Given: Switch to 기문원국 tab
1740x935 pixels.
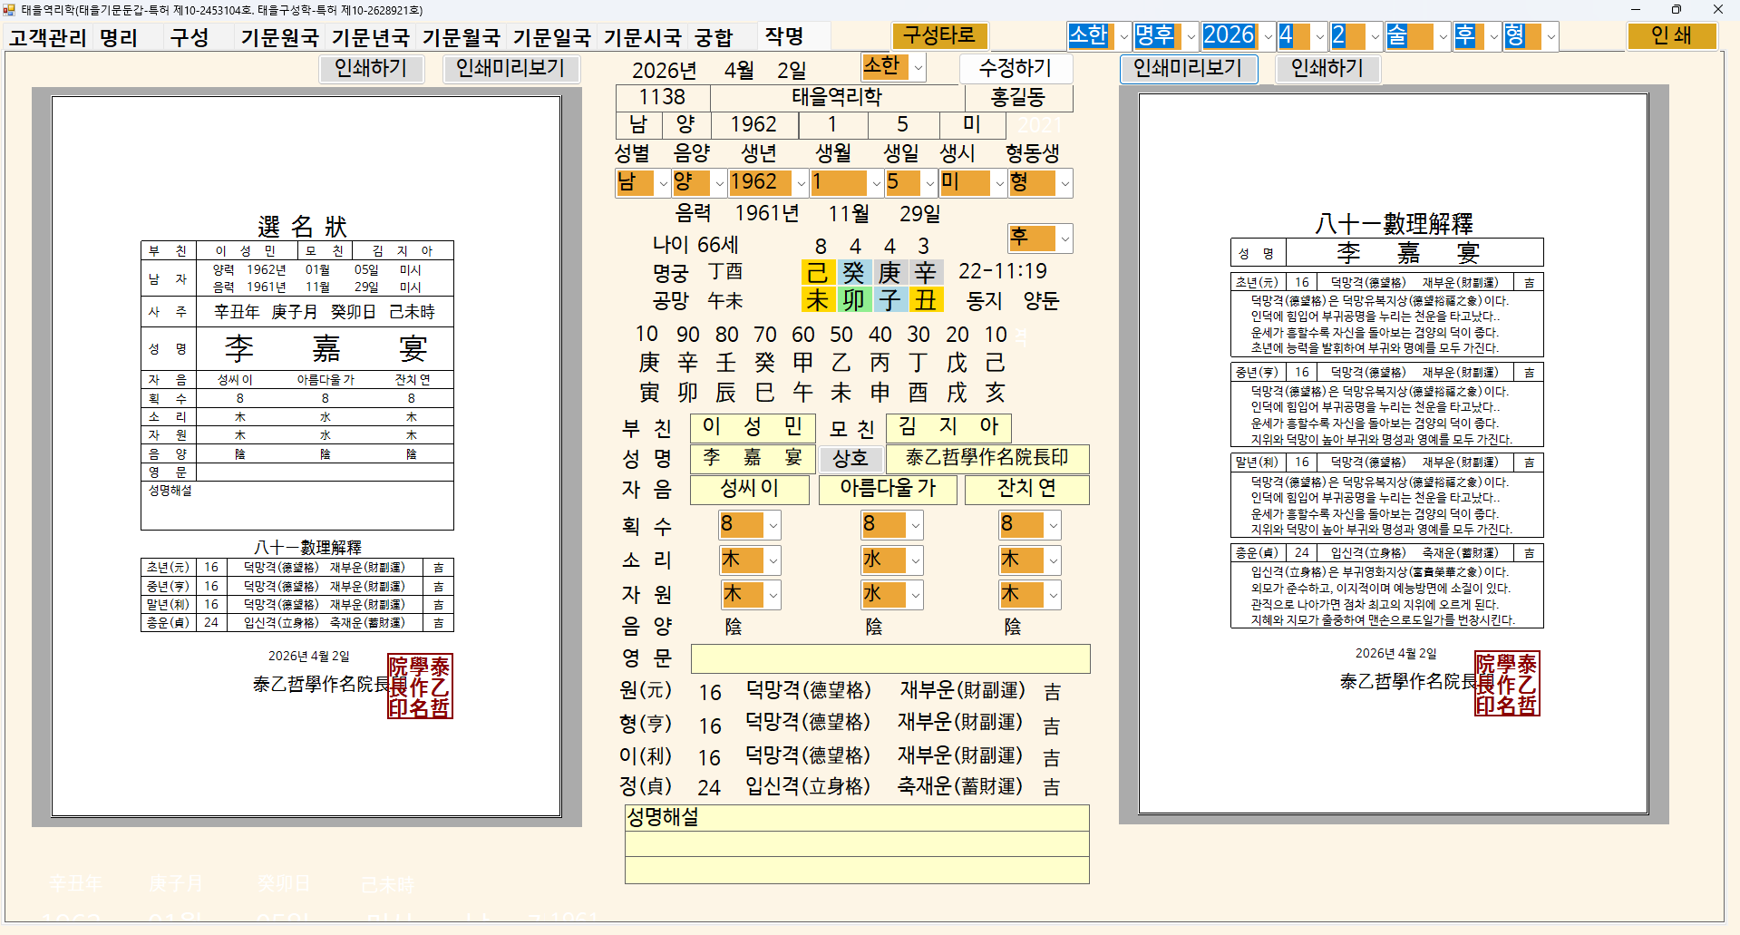Looking at the screenshot, I should coord(279,37).
